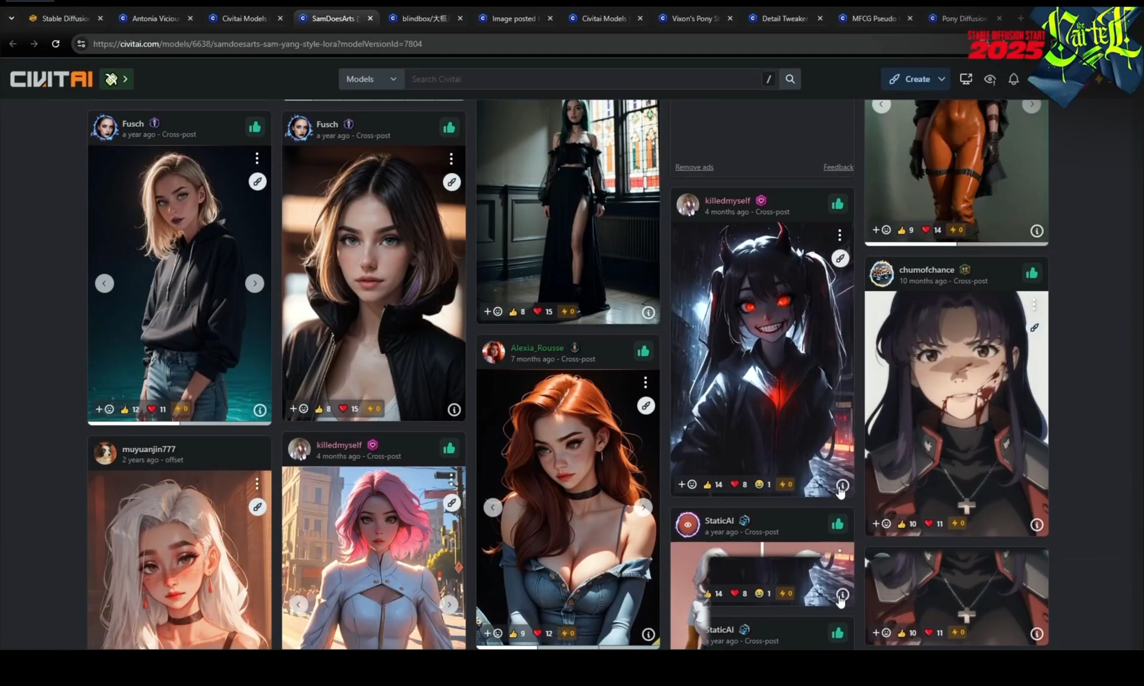The height and width of the screenshot is (686, 1144).
Task: Switch to Detail Tweaker browser tab
Action: click(x=784, y=18)
